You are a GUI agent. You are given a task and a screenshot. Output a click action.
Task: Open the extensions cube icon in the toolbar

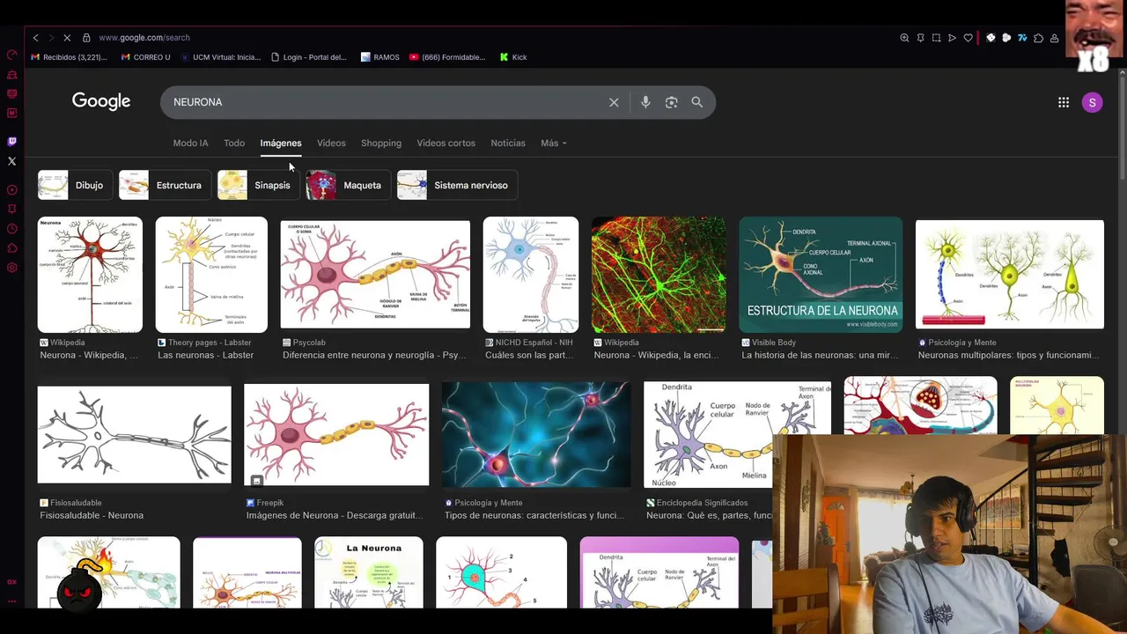coord(1038,38)
